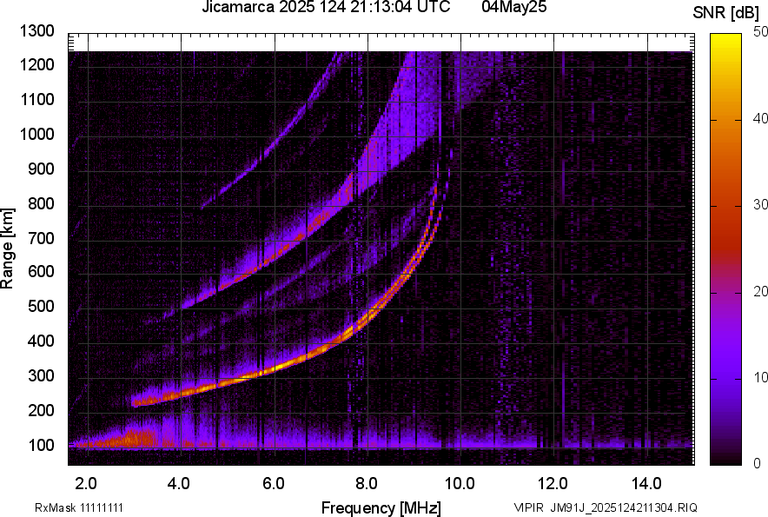Click the colorbar value '0'
The image size is (768, 517).
coord(758,463)
